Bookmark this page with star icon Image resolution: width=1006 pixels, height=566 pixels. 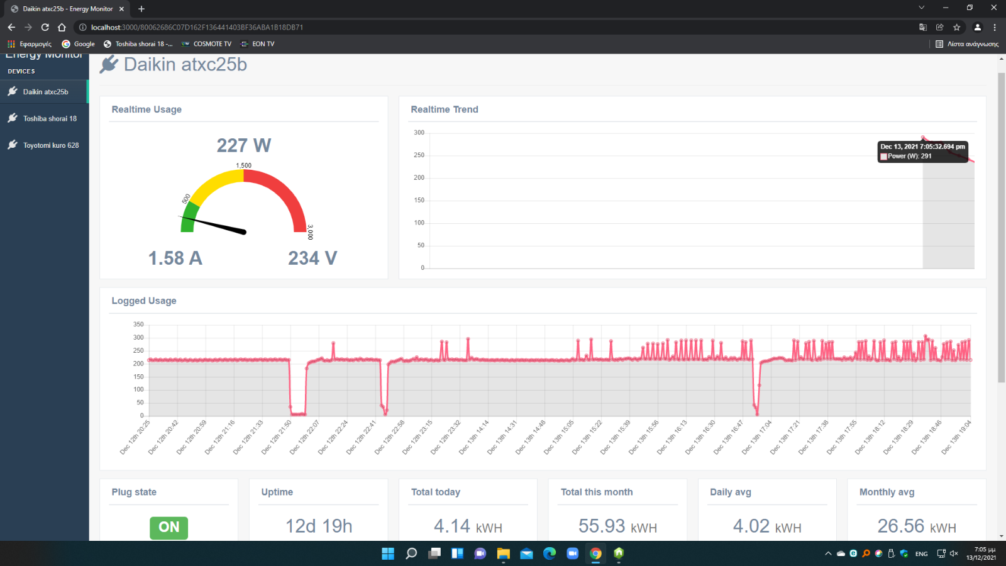pos(957,27)
